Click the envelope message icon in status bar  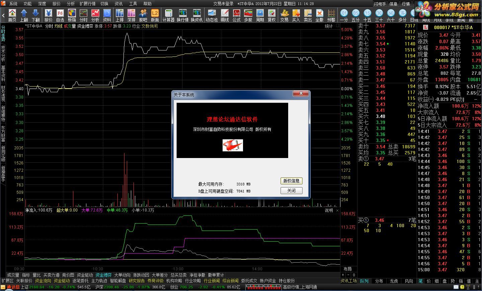[x=456, y=287]
